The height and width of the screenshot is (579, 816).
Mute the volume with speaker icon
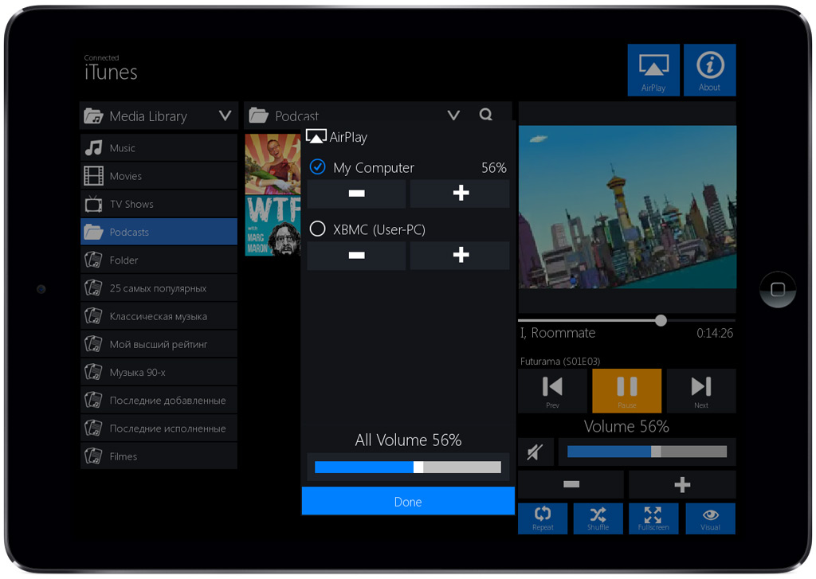535,452
